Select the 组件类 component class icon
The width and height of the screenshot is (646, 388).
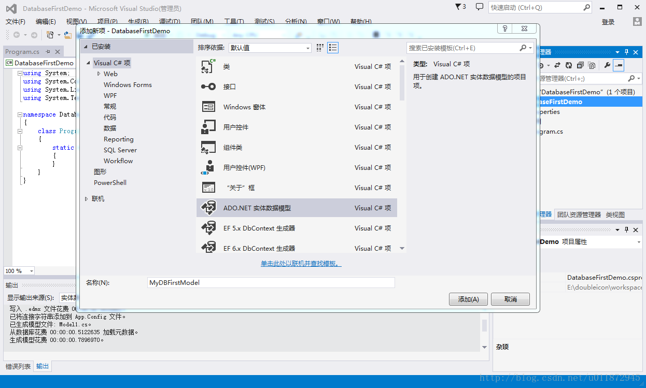(208, 147)
